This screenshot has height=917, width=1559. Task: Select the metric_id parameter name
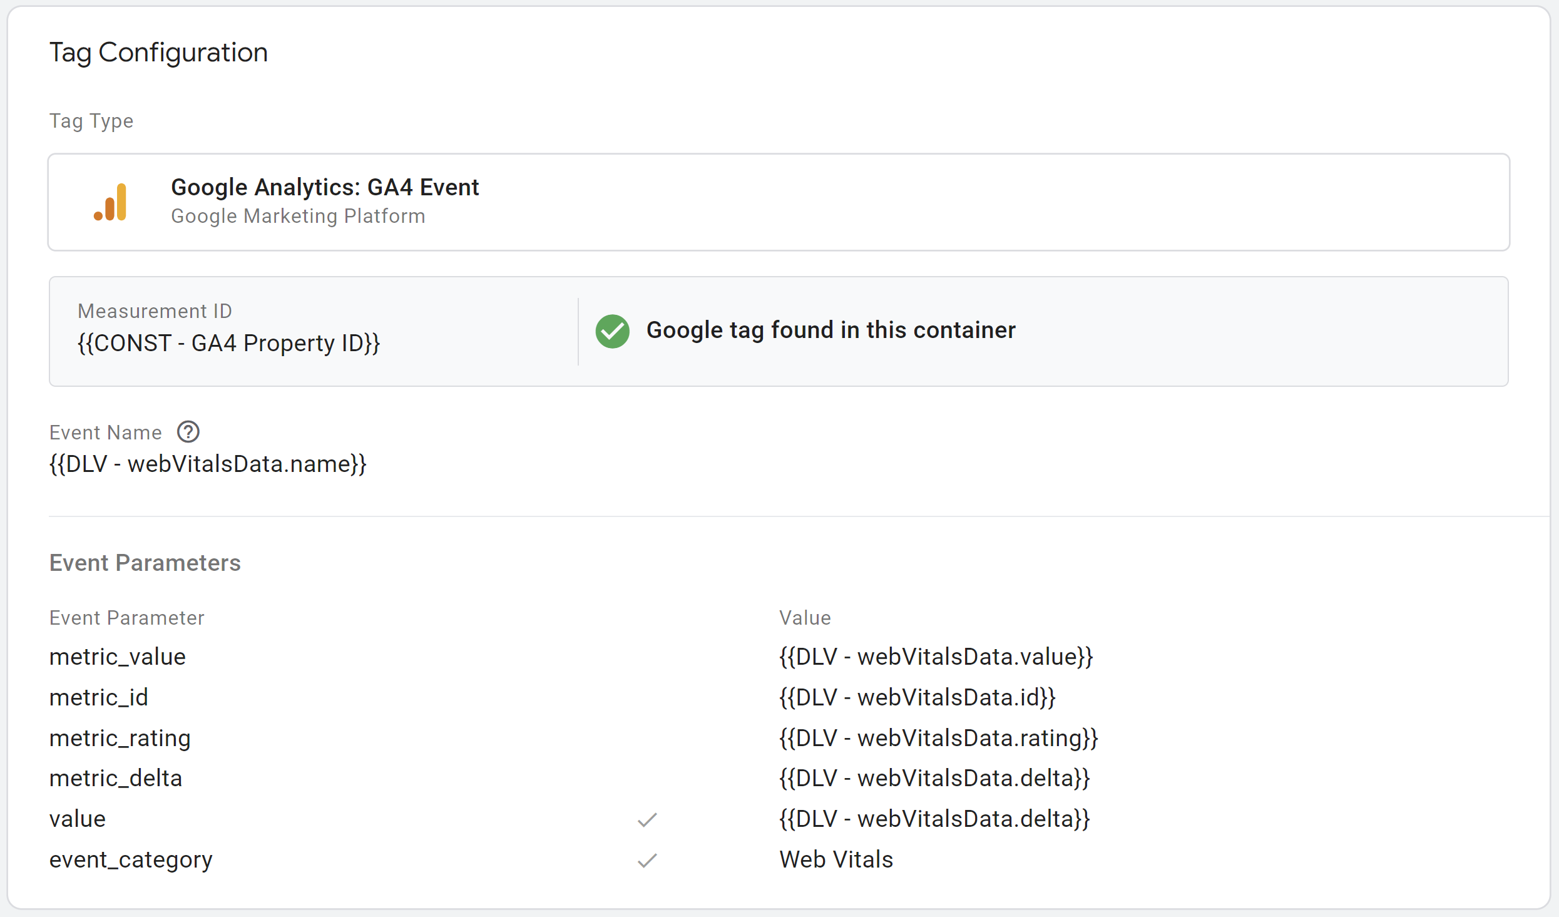99,697
